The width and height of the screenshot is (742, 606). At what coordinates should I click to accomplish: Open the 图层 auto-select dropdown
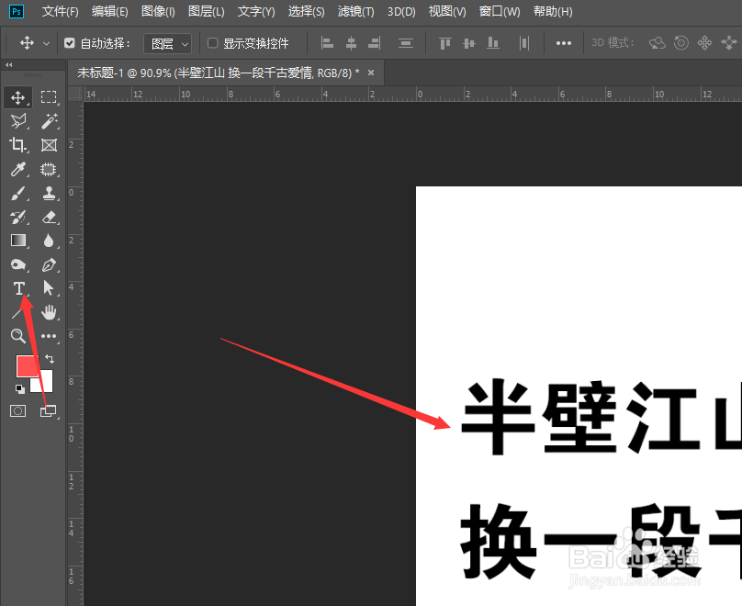pos(168,44)
